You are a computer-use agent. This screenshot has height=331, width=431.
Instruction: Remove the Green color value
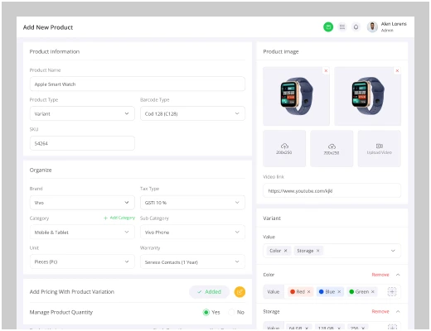pos(373,292)
